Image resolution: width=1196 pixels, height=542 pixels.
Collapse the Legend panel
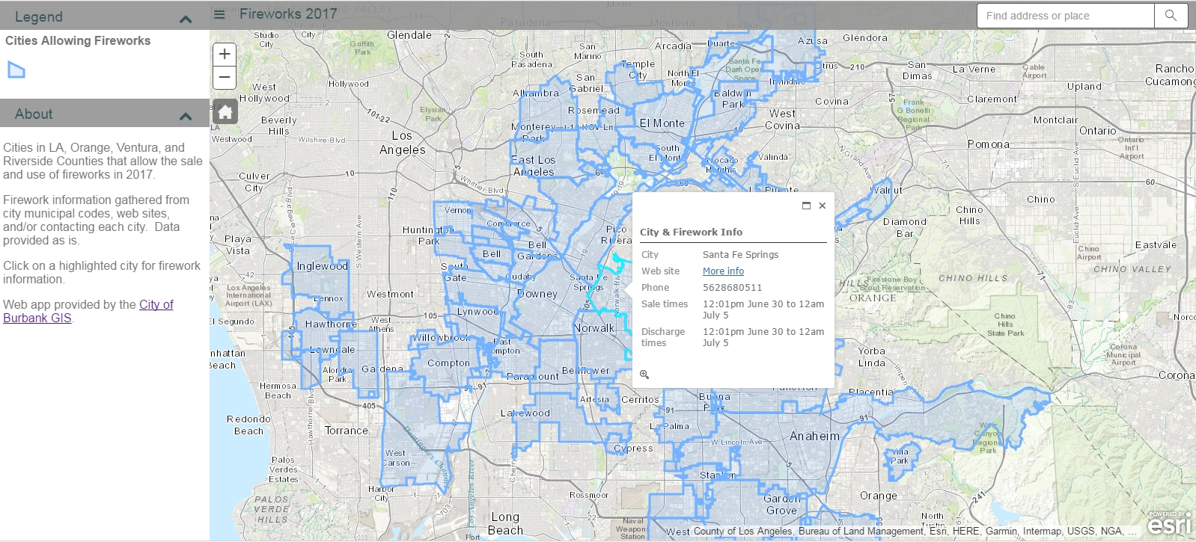186,18
